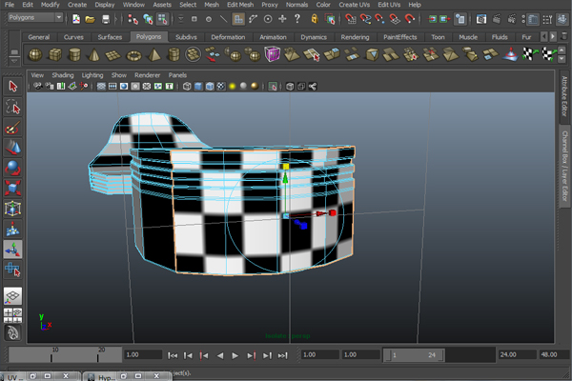Click the save scene icon

click(106, 19)
